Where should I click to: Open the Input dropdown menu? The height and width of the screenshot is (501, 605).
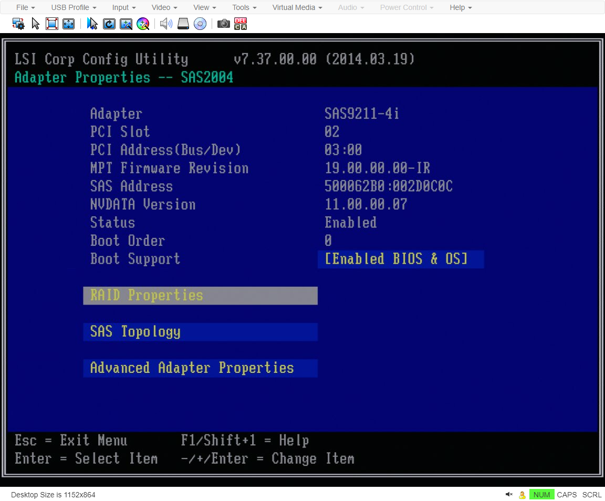coord(124,7)
